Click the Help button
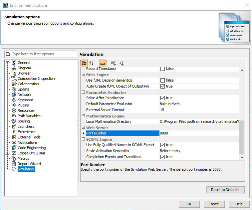 239,204
